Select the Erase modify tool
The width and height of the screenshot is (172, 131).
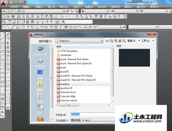coord(8,34)
